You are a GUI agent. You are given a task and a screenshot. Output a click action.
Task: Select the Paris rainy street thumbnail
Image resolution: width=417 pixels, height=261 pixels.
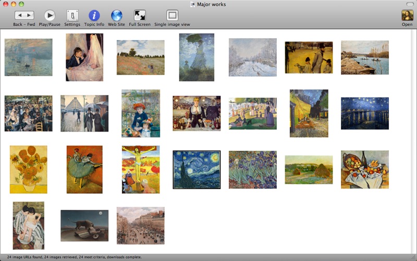pos(84,113)
